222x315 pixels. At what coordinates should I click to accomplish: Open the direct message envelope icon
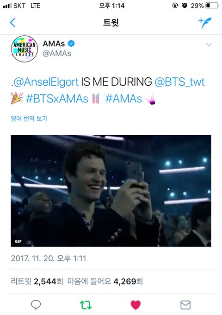pos(185,305)
